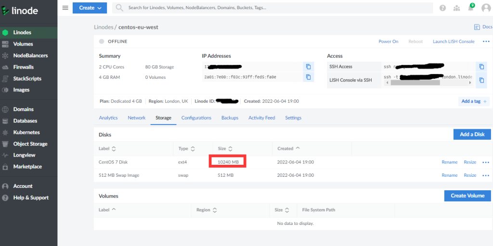Copy the IPv4 address

pos(309,66)
